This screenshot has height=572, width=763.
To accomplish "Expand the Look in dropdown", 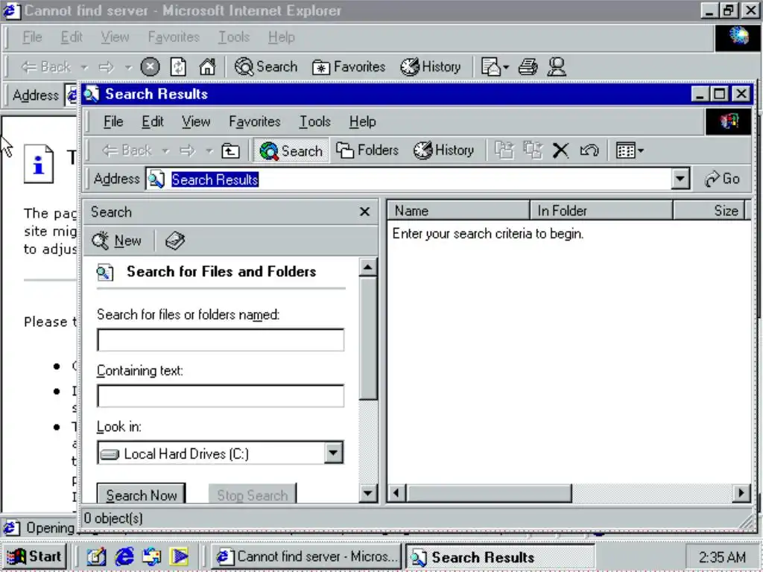I will [333, 453].
